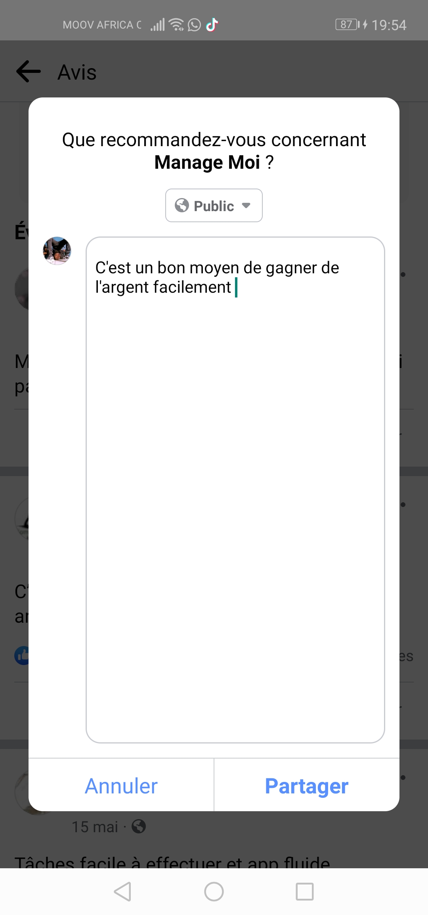Click the globe icon in Public selector

click(182, 205)
